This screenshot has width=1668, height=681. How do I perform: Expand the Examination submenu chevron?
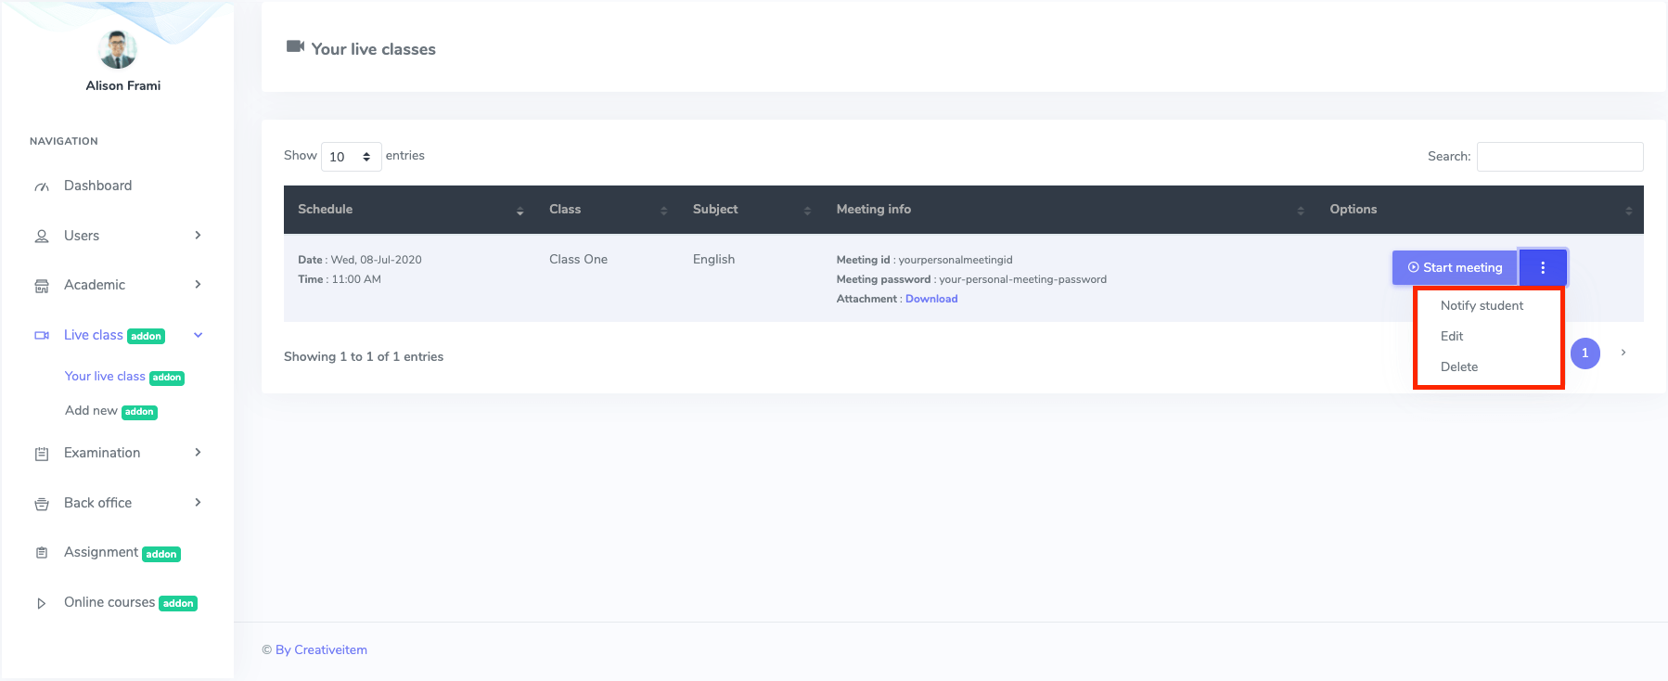(x=198, y=453)
